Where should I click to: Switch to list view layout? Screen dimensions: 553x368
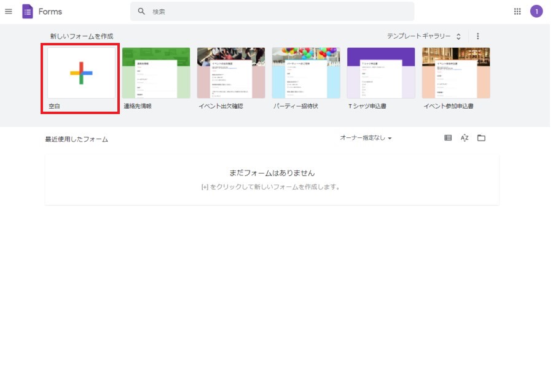coord(448,138)
